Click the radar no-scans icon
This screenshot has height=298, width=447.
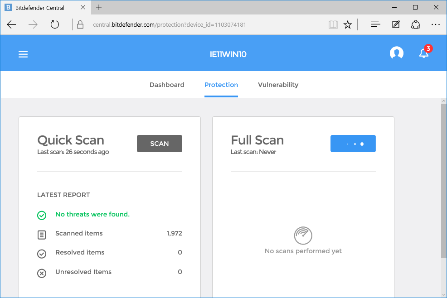(303, 236)
